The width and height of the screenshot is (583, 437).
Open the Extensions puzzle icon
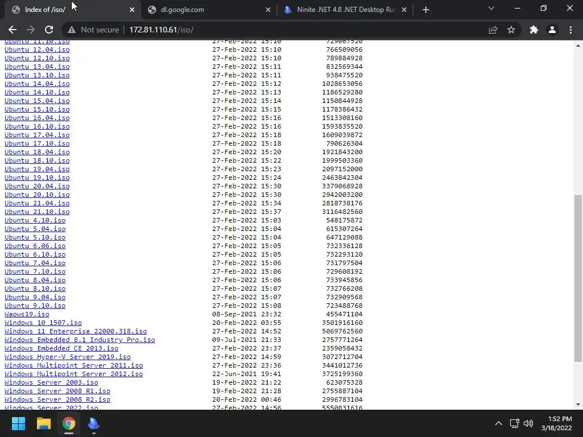[x=534, y=30]
